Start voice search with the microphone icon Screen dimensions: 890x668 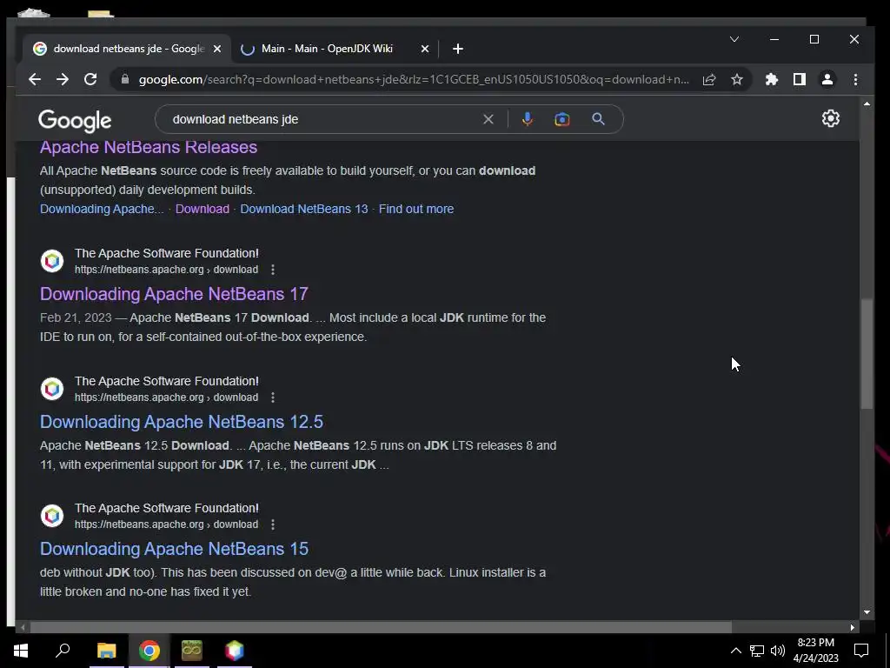coord(528,119)
